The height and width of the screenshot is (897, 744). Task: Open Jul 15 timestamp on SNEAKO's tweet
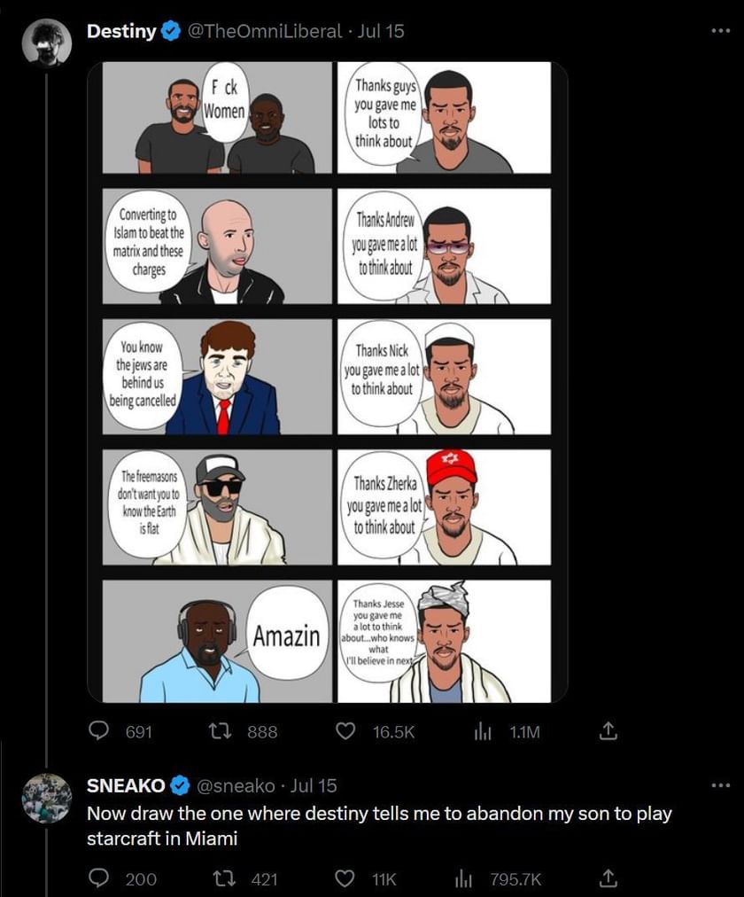(x=314, y=785)
